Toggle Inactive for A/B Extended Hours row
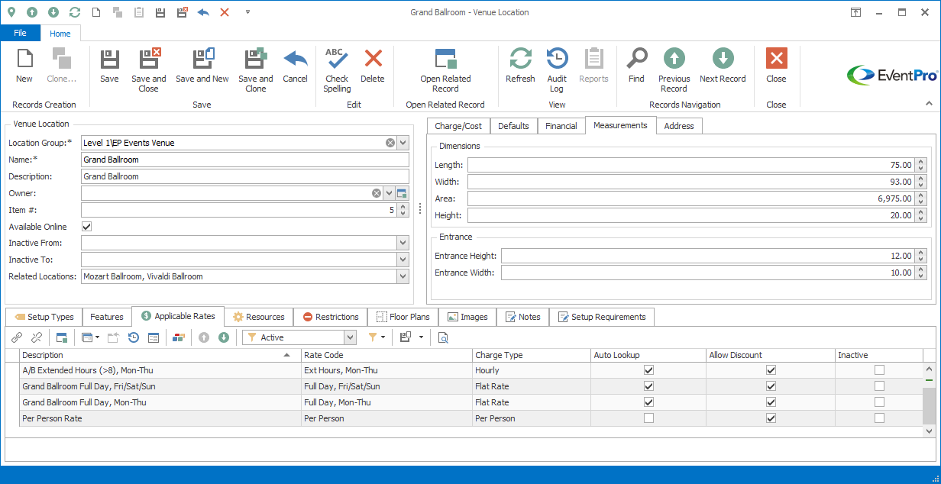 [880, 370]
